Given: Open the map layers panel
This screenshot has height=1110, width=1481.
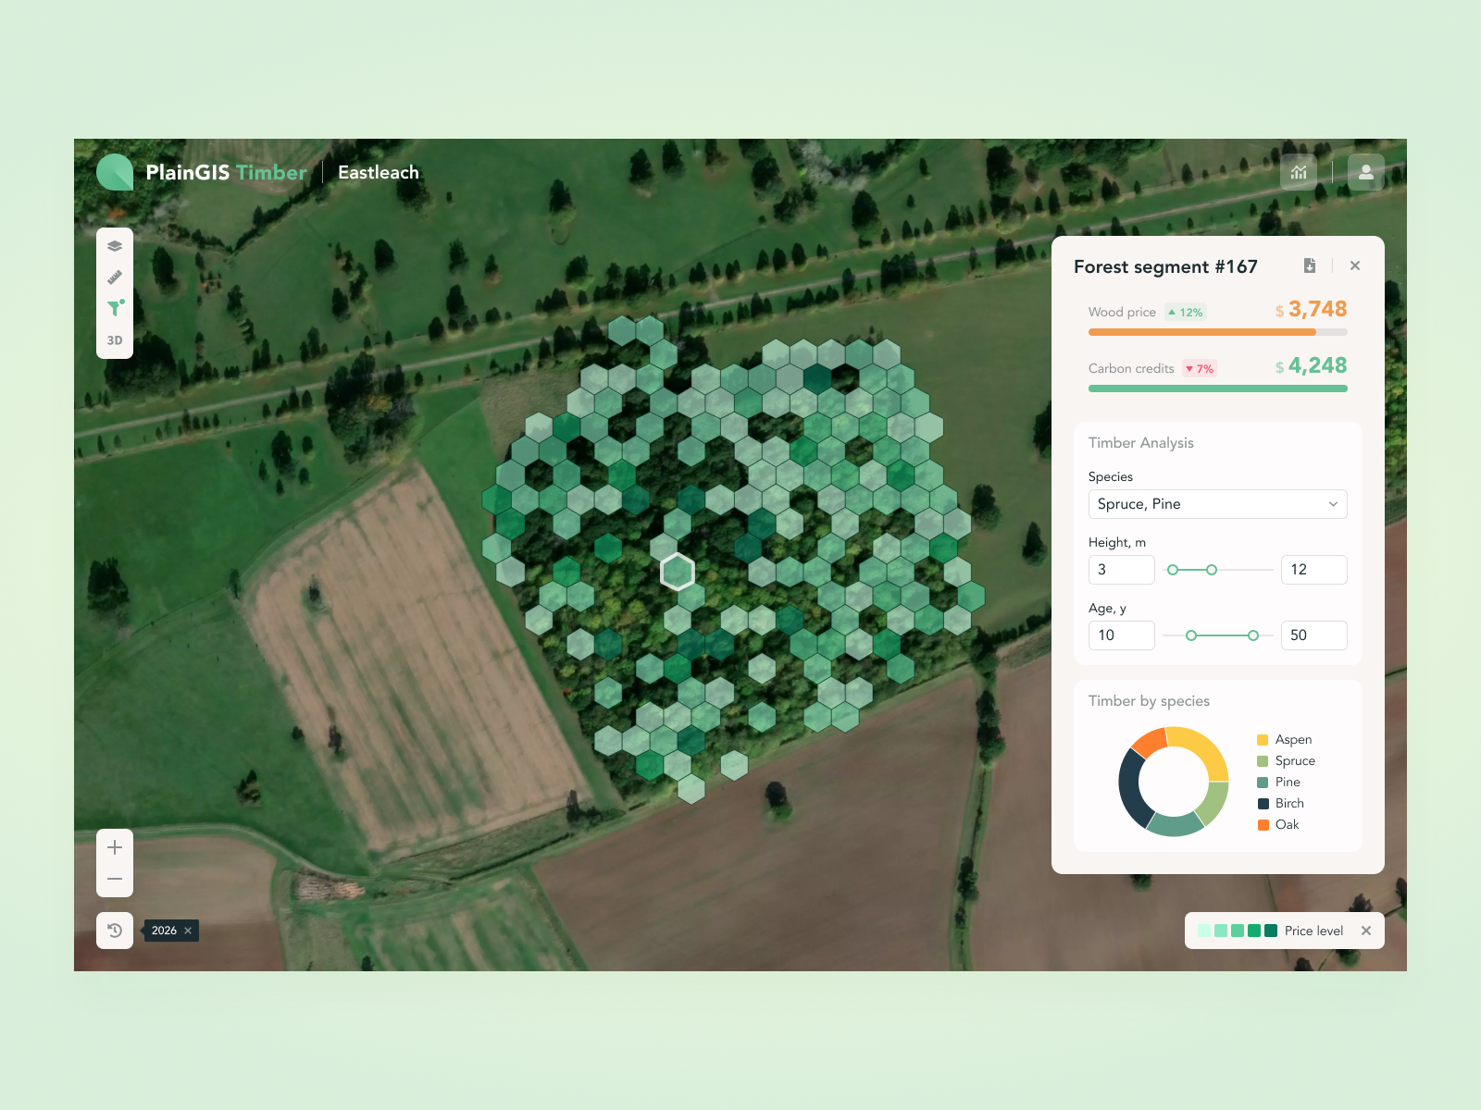Looking at the screenshot, I should tap(114, 245).
